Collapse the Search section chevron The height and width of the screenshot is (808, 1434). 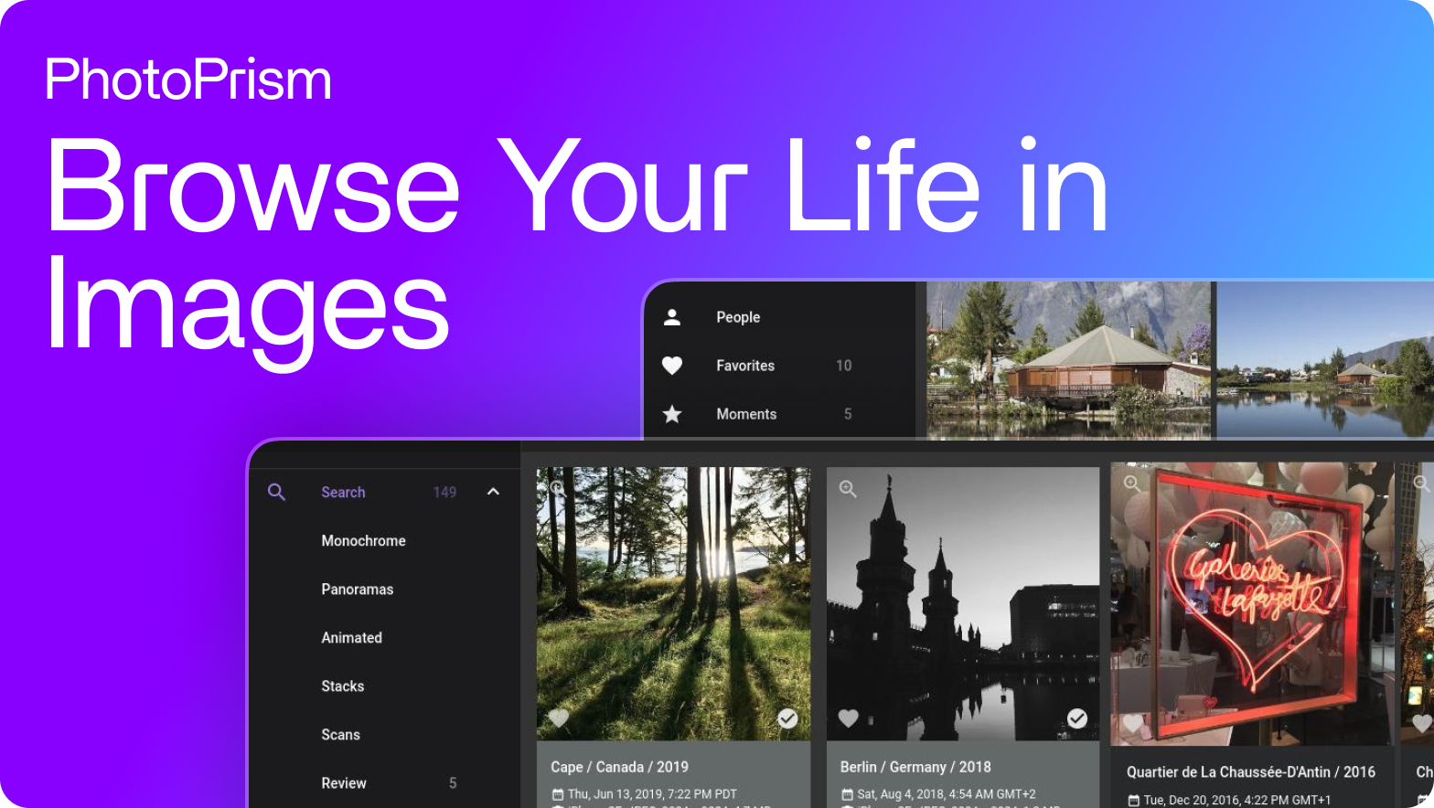(493, 492)
